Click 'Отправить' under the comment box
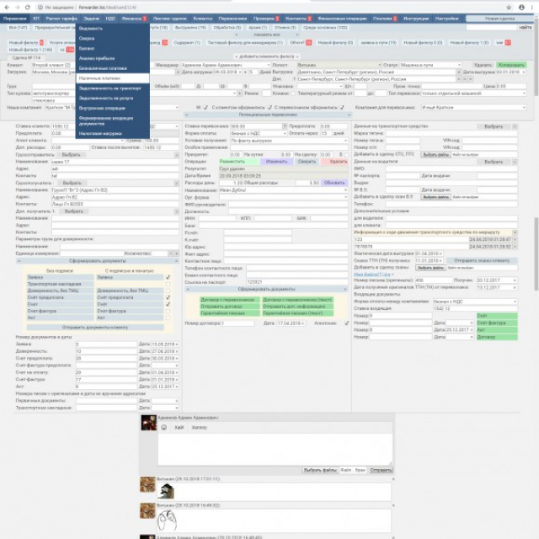 [382, 470]
